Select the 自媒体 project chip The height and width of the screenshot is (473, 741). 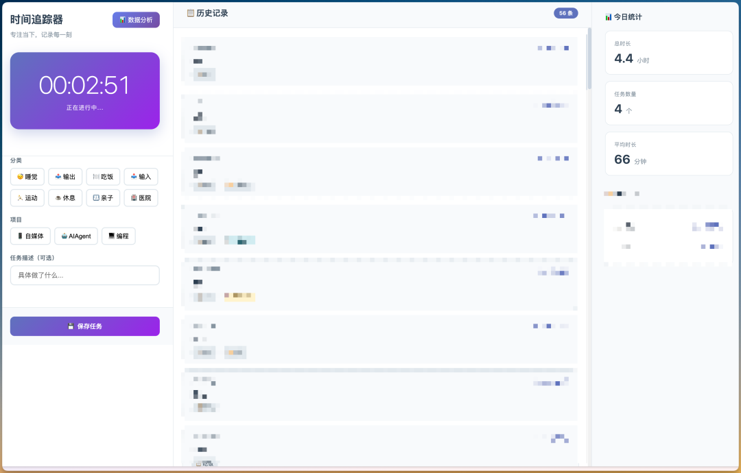click(x=31, y=236)
